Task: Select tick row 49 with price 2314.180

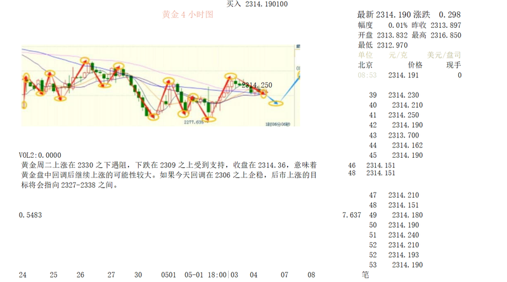Action: point(395,215)
